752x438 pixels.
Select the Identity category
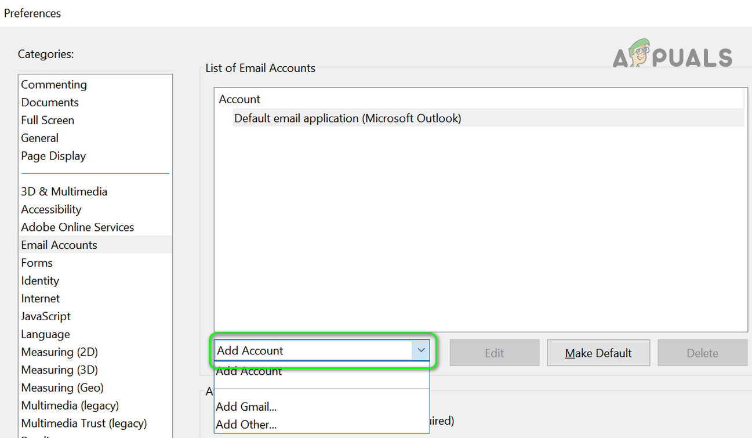40,281
